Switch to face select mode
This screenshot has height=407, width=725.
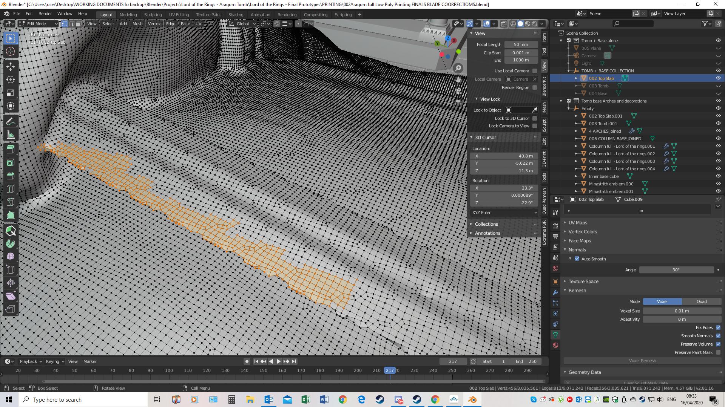[x=78, y=24]
